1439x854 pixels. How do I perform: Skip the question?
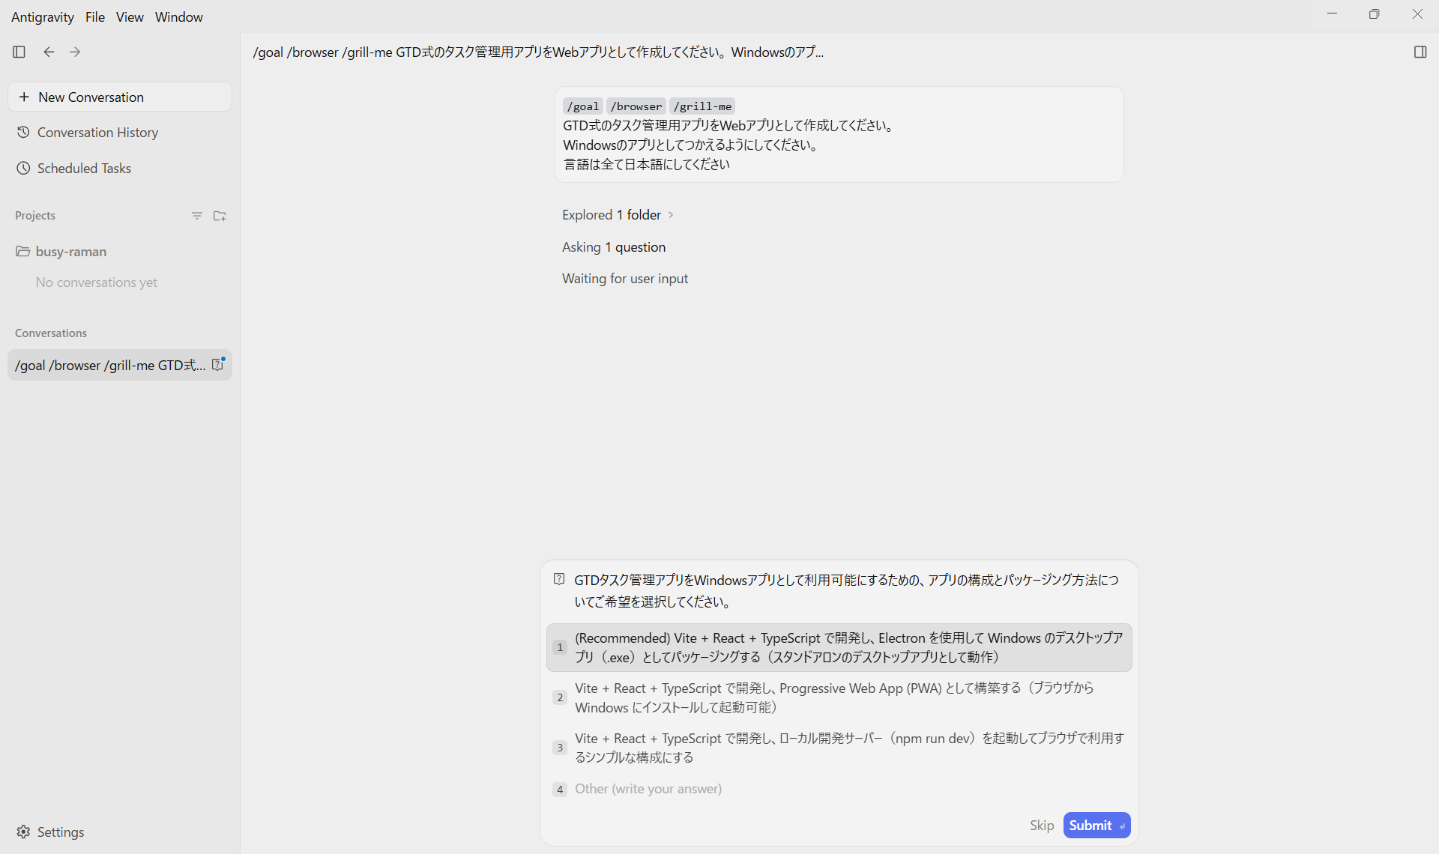point(1041,825)
